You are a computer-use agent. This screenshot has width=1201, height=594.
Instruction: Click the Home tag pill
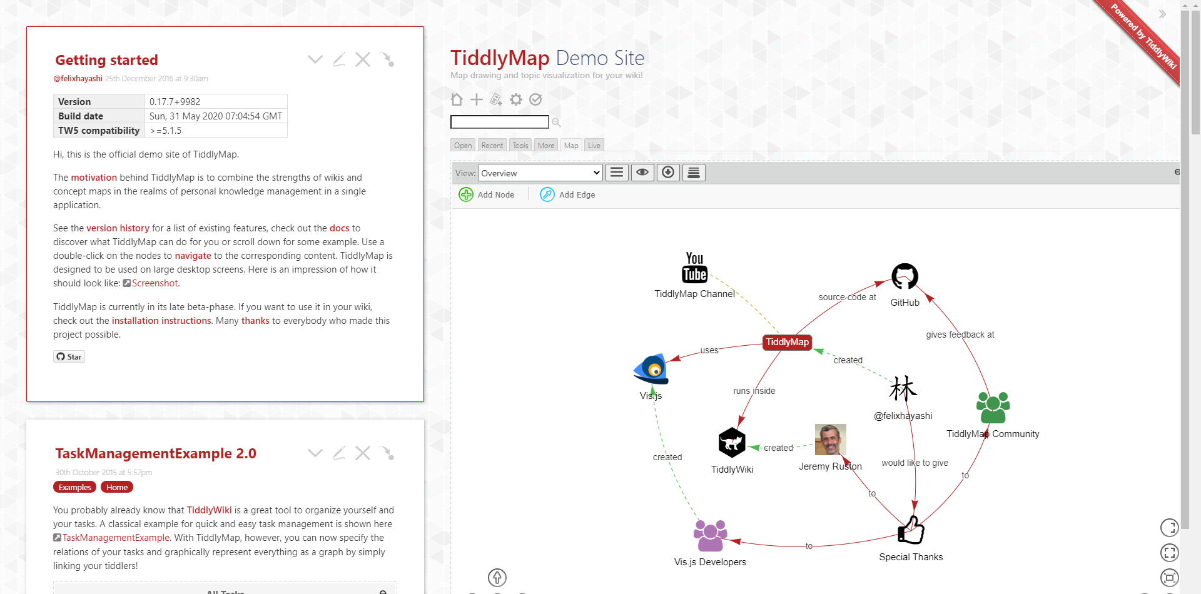coord(117,487)
